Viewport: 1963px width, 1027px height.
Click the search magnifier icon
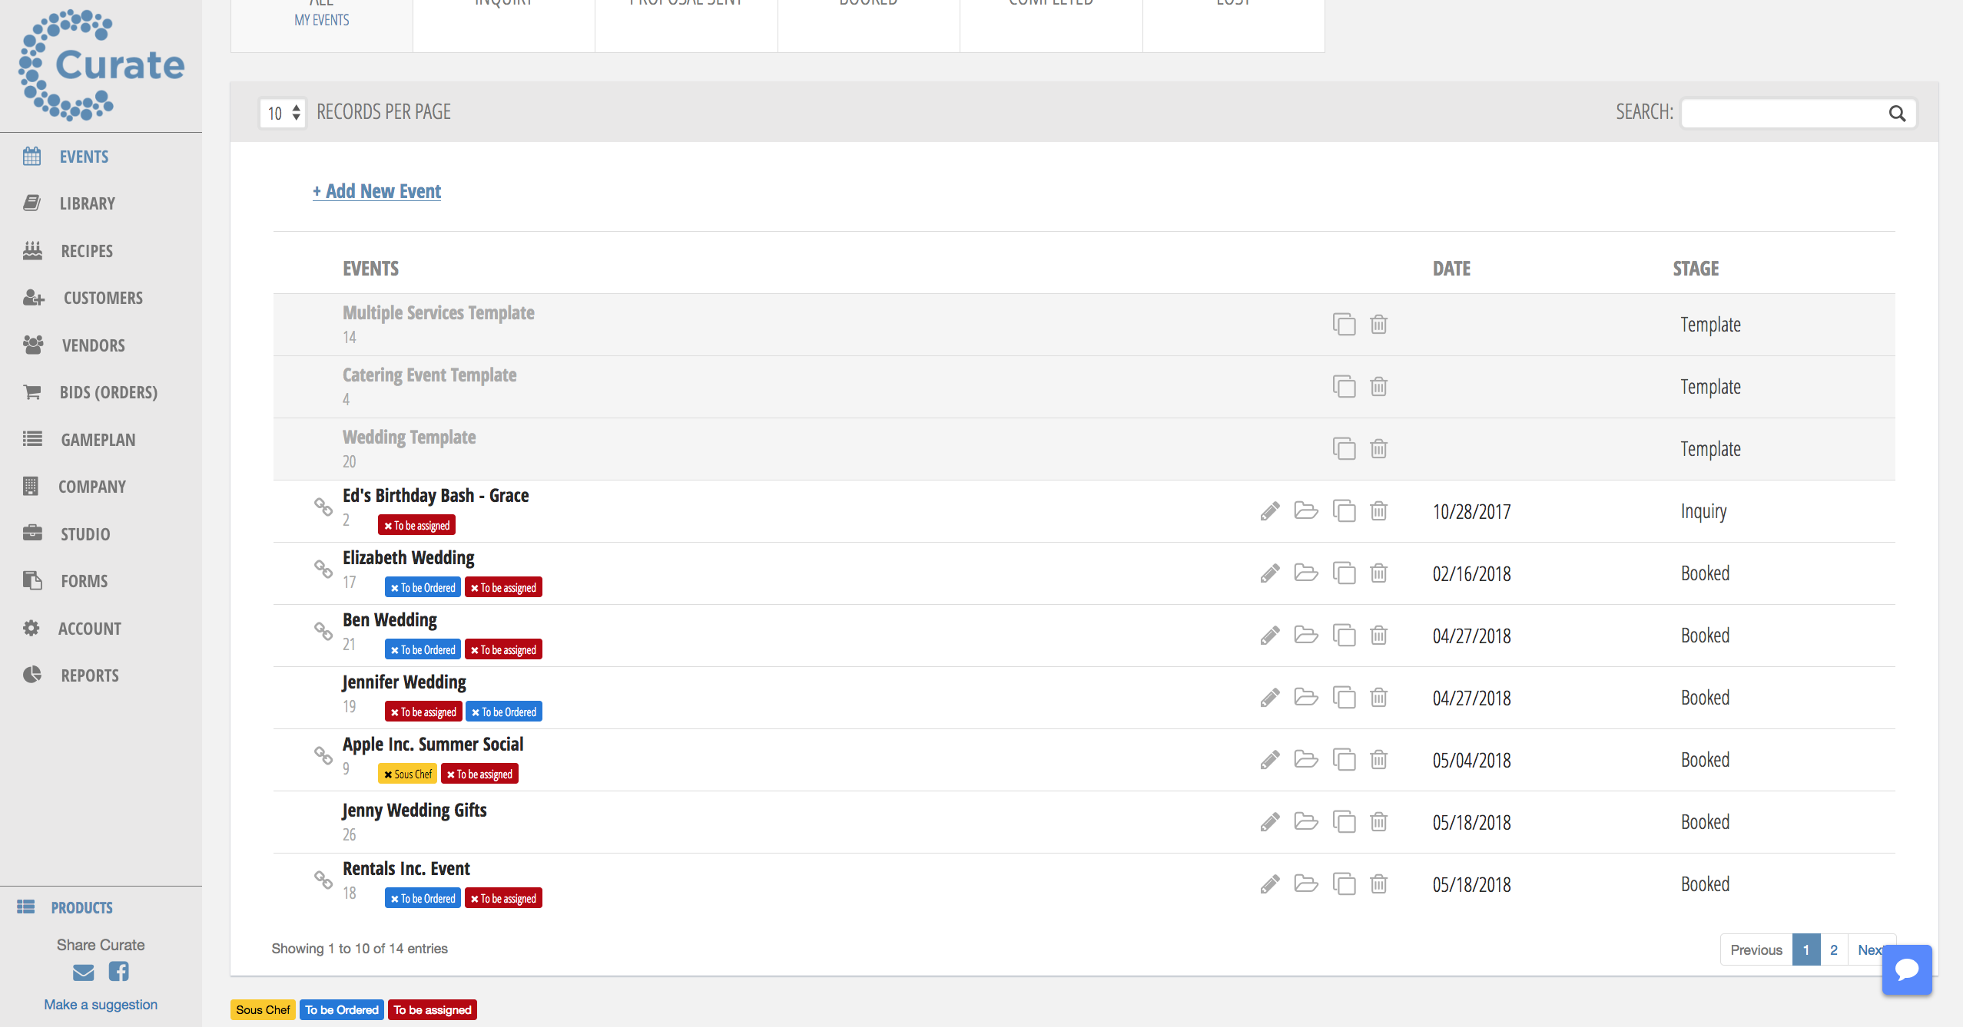coord(1897,114)
